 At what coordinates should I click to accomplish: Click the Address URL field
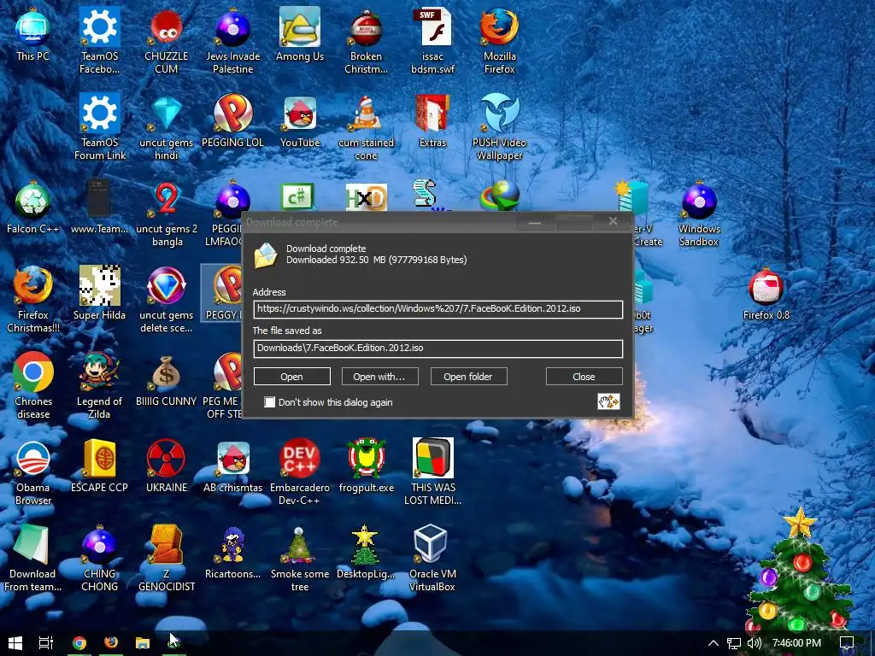point(438,309)
